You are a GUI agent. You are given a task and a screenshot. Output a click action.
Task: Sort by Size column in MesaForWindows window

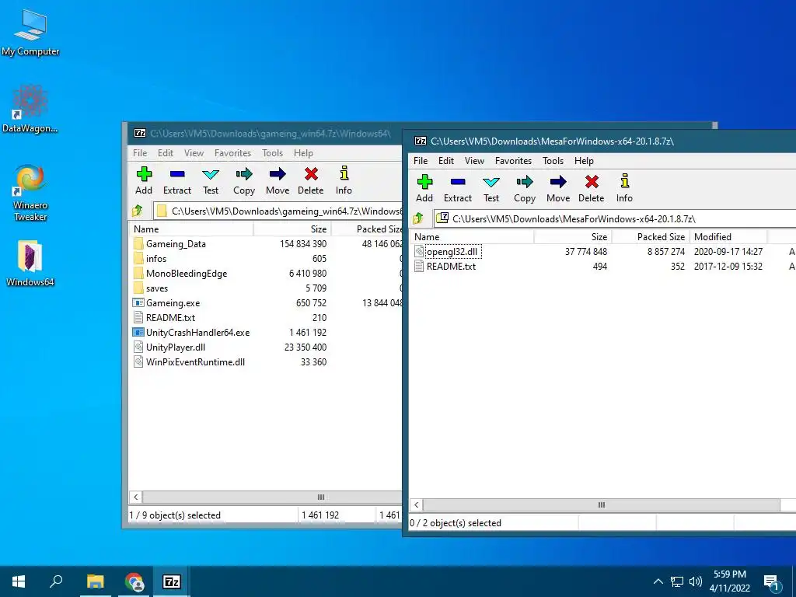coord(573,237)
